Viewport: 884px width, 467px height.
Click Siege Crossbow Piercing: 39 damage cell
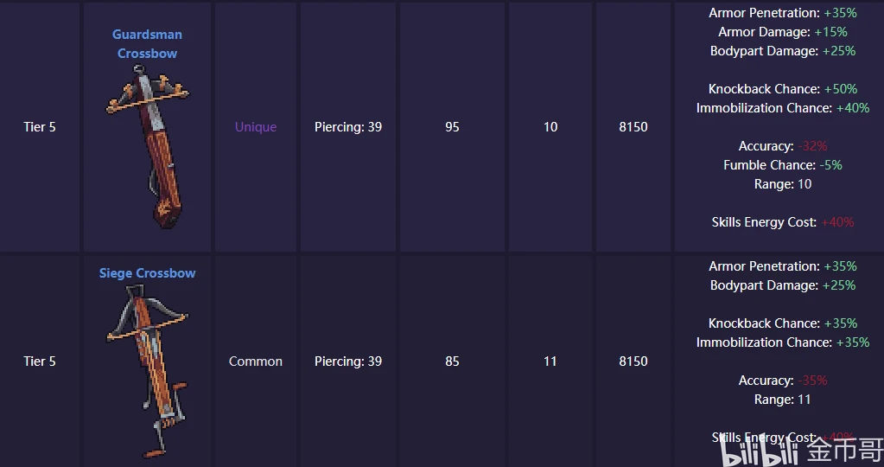point(348,361)
